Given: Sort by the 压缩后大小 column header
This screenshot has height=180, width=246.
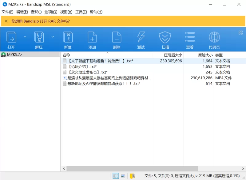Looking at the screenshot, I should coord(168,55).
